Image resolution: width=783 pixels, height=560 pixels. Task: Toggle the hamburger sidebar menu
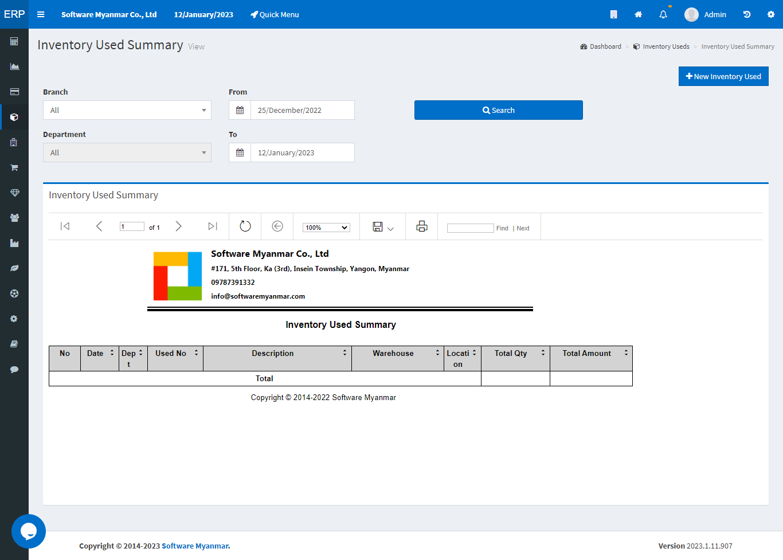[x=41, y=14]
